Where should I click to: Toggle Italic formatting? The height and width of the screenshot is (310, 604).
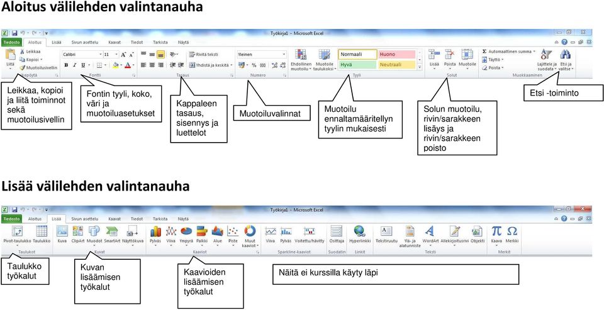75,65
